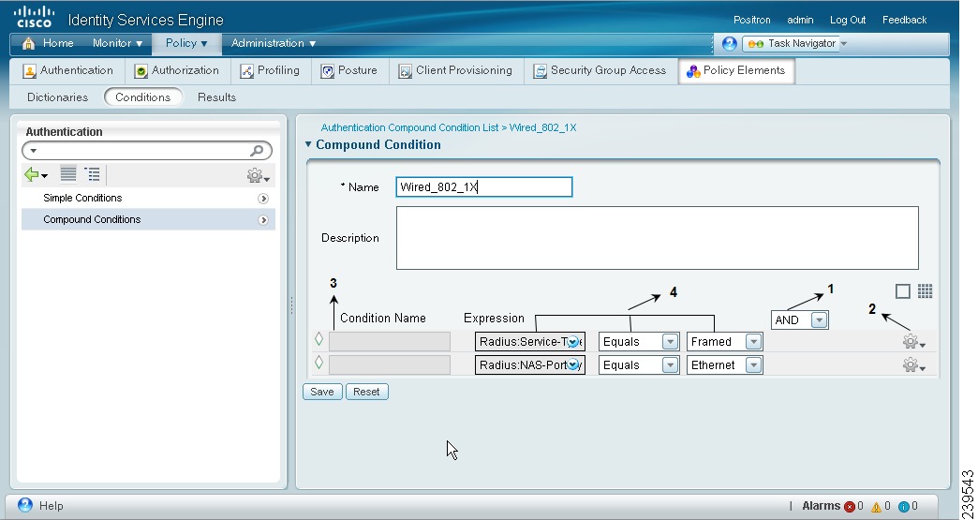Open the Client Provisioning tab
Screen dimensions: 978x520
coord(455,70)
